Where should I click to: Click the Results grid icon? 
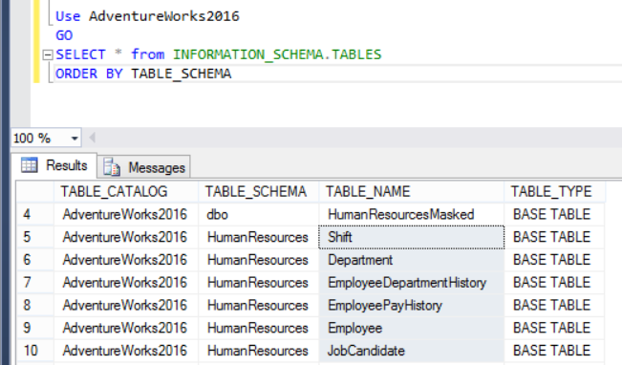(29, 164)
